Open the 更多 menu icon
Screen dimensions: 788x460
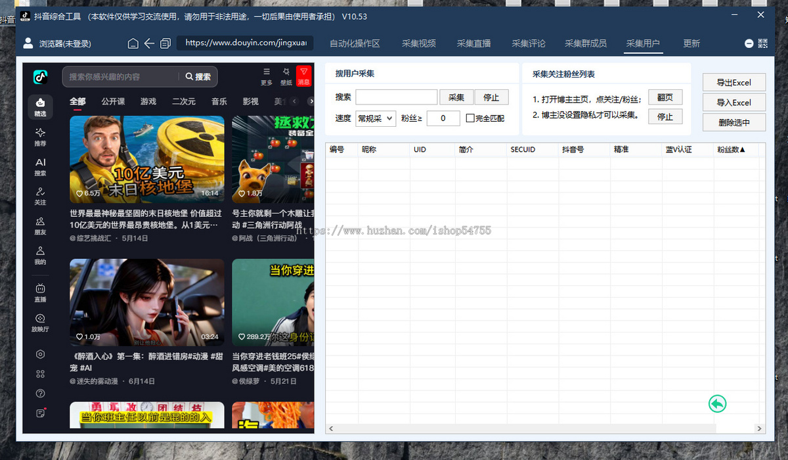tap(266, 76)
